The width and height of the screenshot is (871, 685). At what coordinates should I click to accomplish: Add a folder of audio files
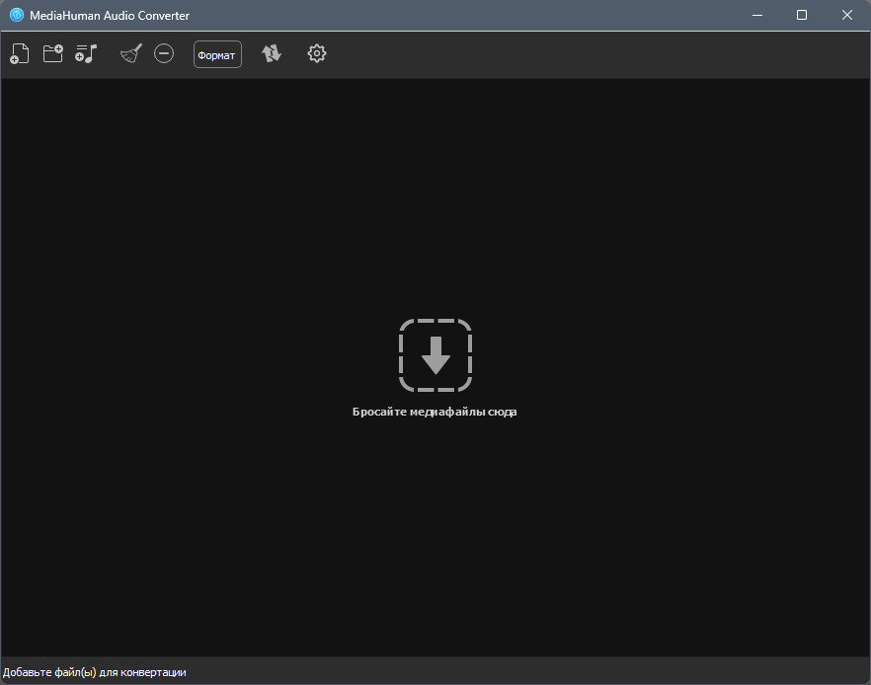point(52,54)
